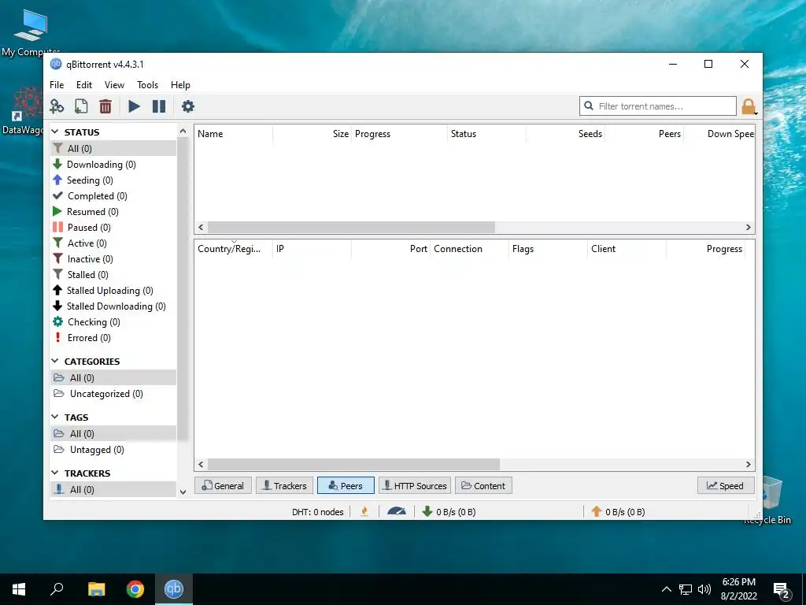
Task: Click the orange lock UI icon
Action: [x=749, y=106]
